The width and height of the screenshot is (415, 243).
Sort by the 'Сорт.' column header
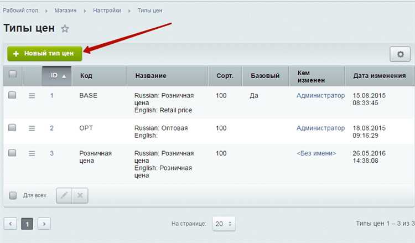(225, 76)
